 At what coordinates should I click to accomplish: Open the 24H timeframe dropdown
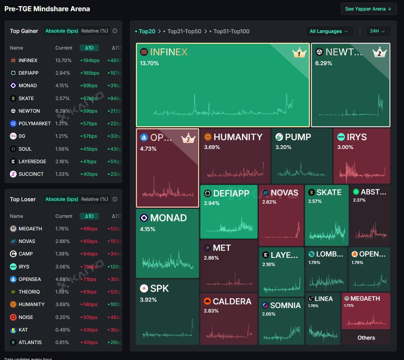pos(378,31)
